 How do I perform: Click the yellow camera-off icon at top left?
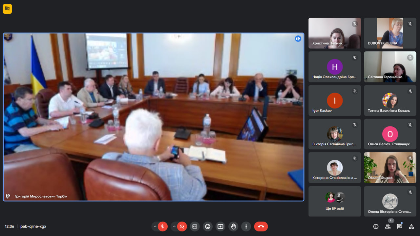coord(7,9)
